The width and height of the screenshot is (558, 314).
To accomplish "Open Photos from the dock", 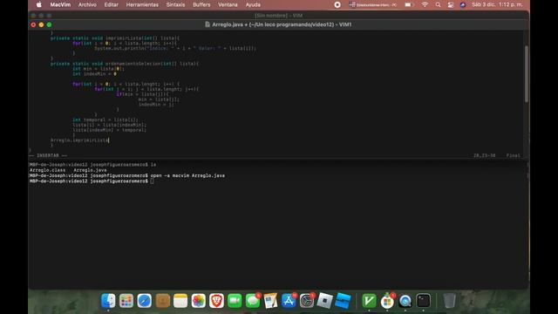I will pos(199,301).
